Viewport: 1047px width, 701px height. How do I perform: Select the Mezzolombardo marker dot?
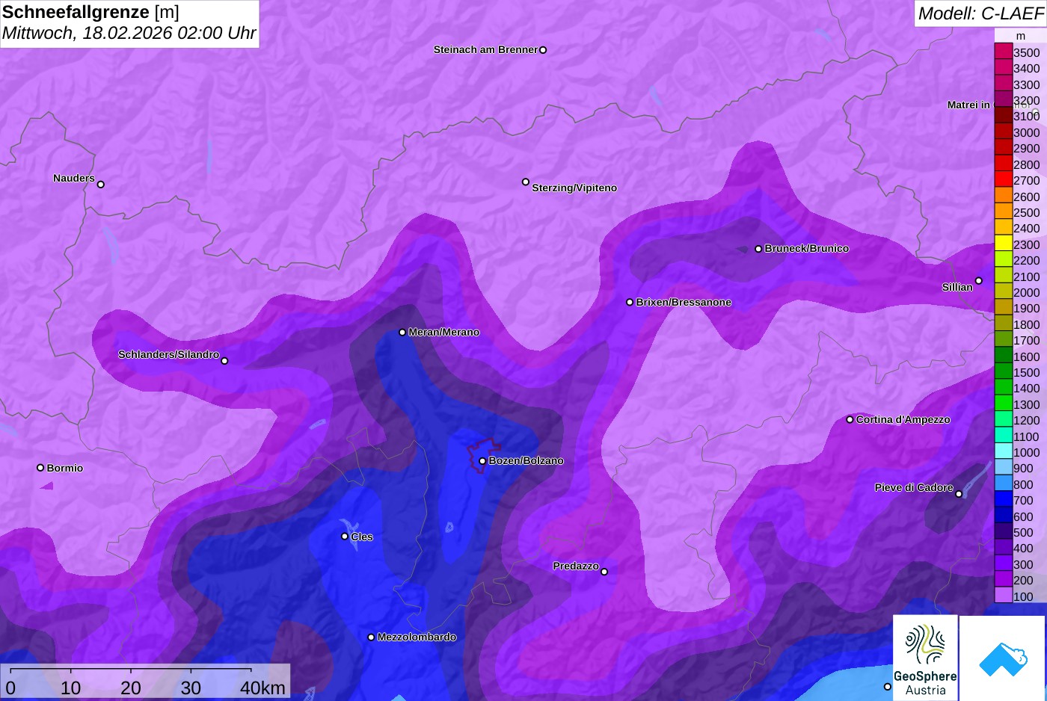(371, 637)
